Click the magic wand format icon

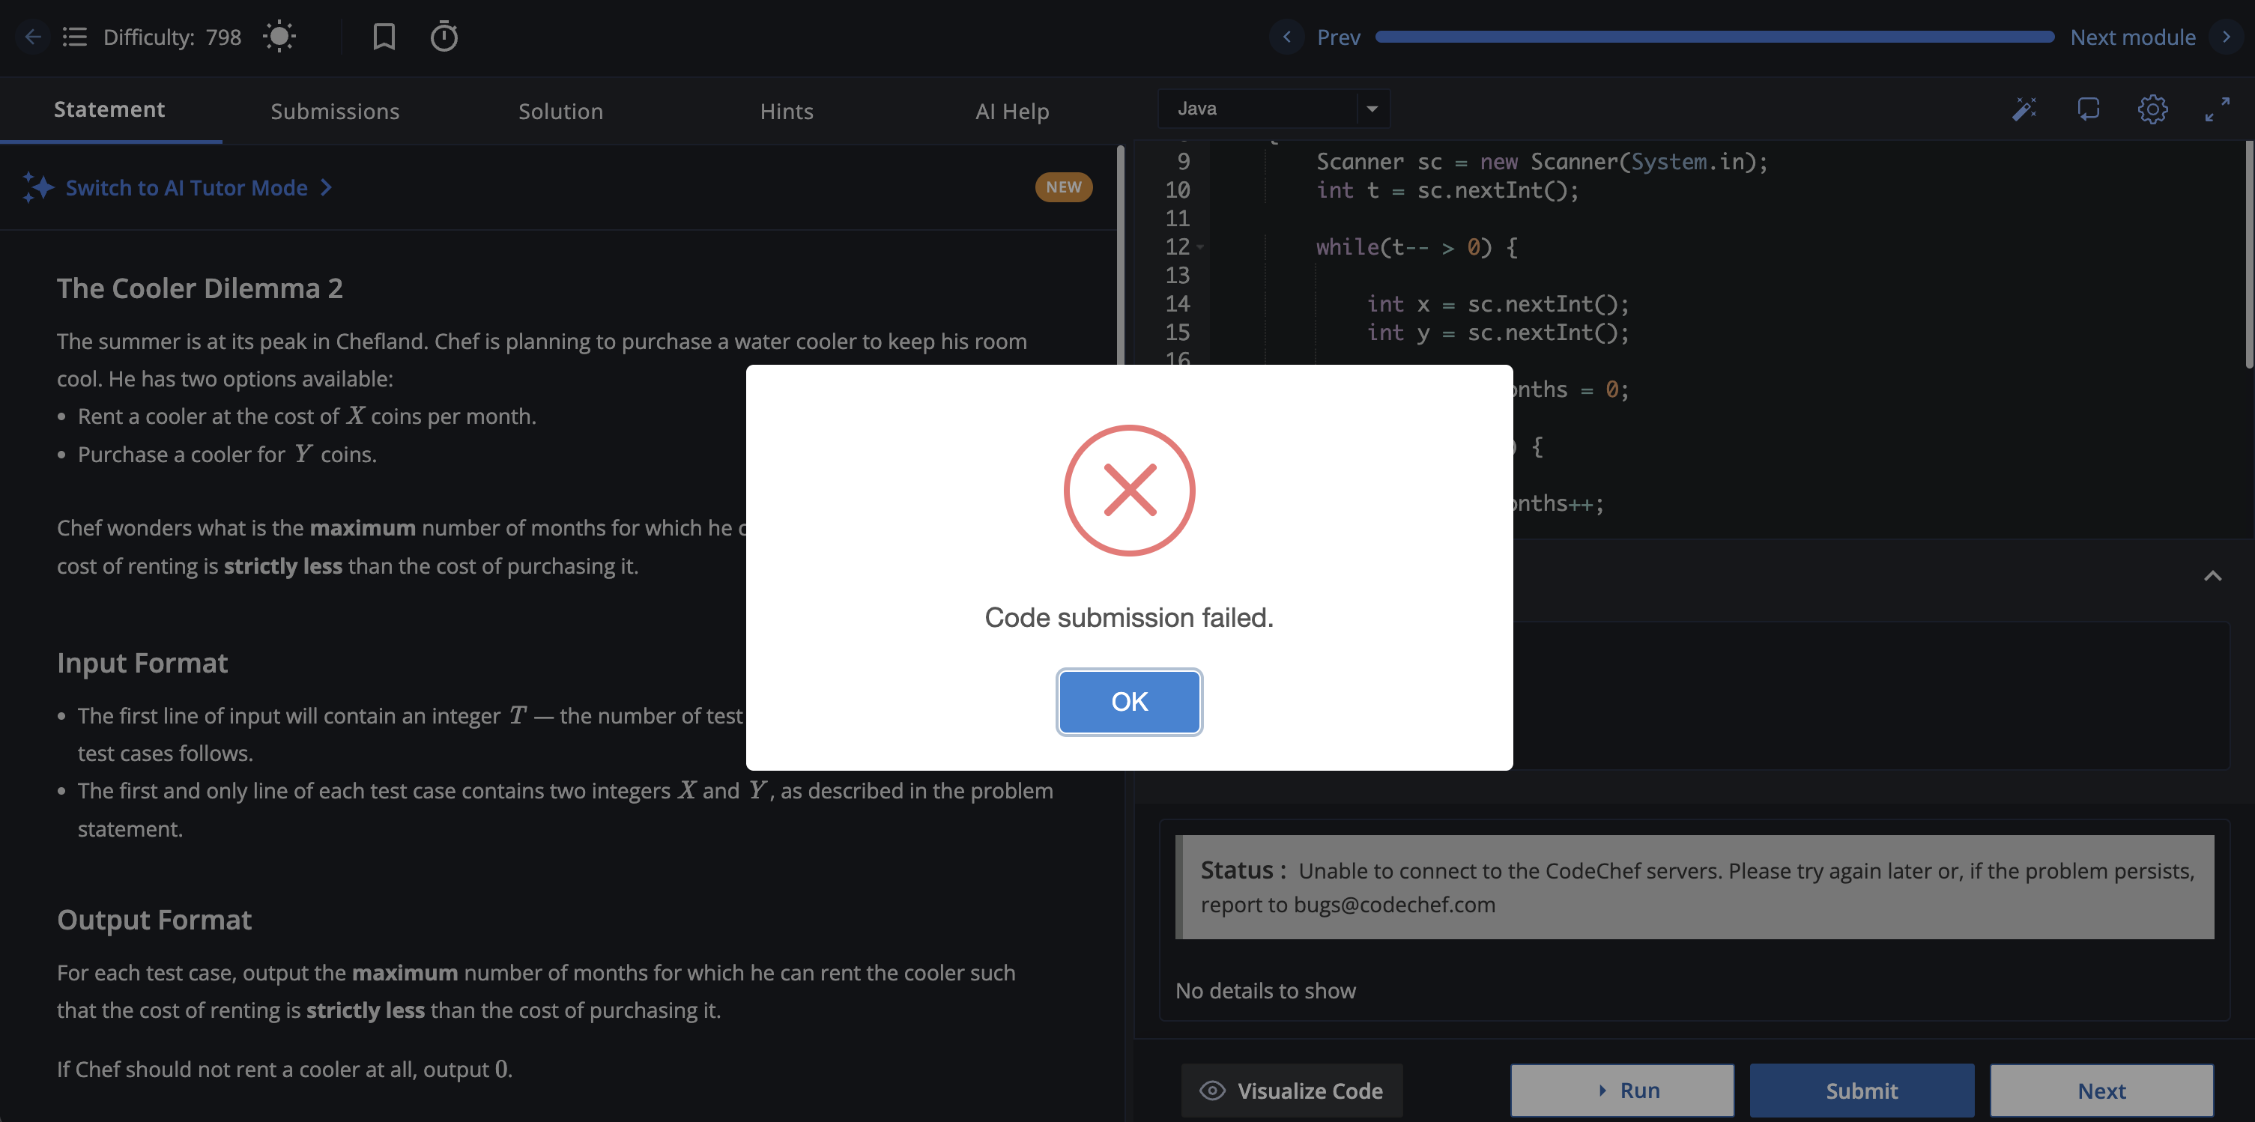click(x=2025, y=109)
